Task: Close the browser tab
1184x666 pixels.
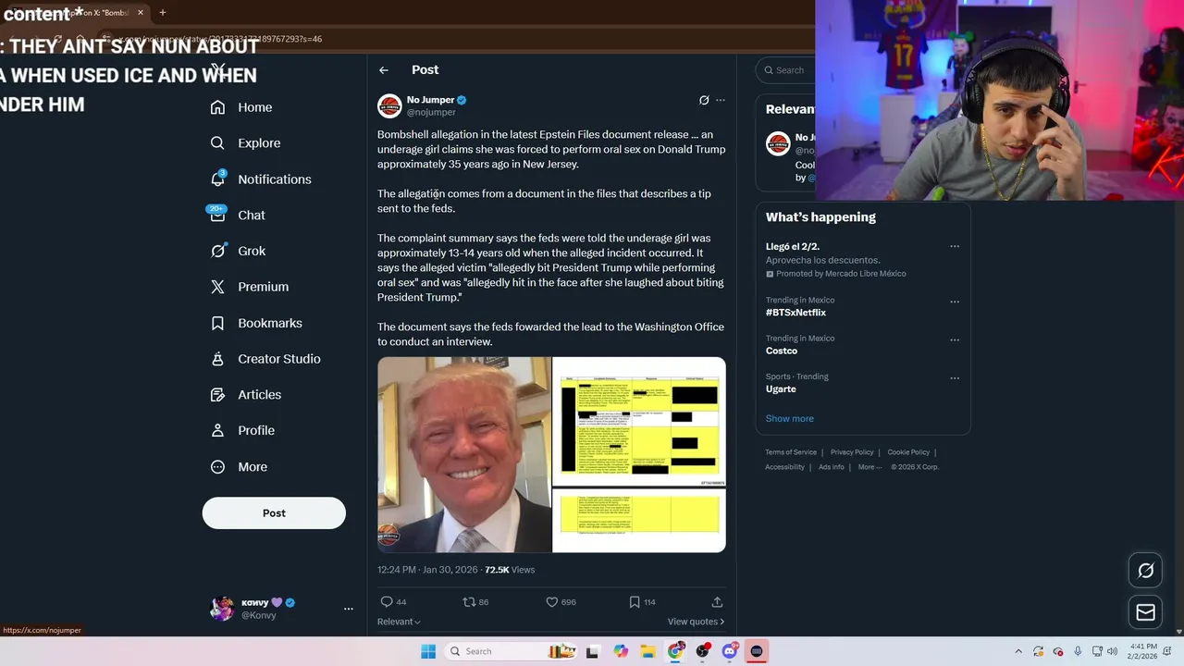Action: [x=141, y=13]
